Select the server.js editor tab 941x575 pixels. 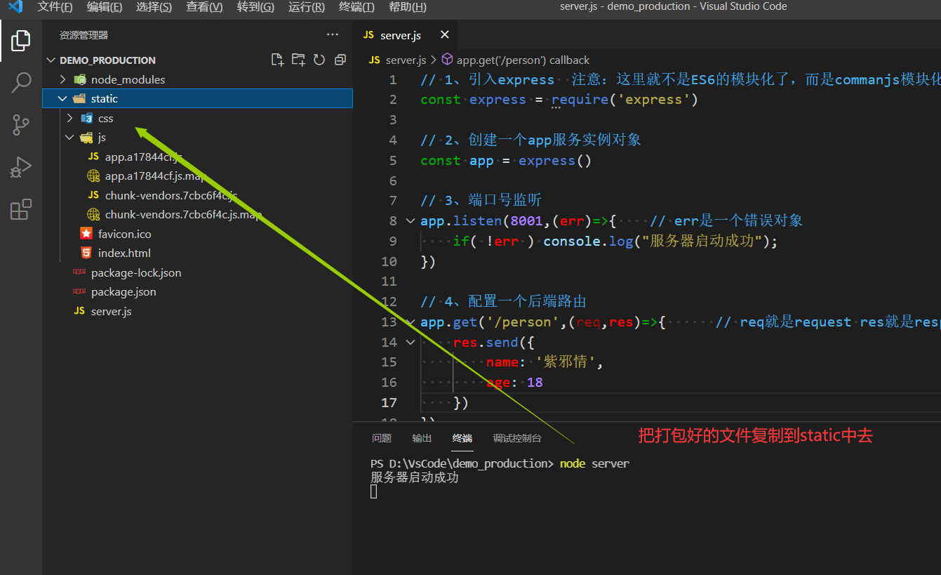point(405,35)
